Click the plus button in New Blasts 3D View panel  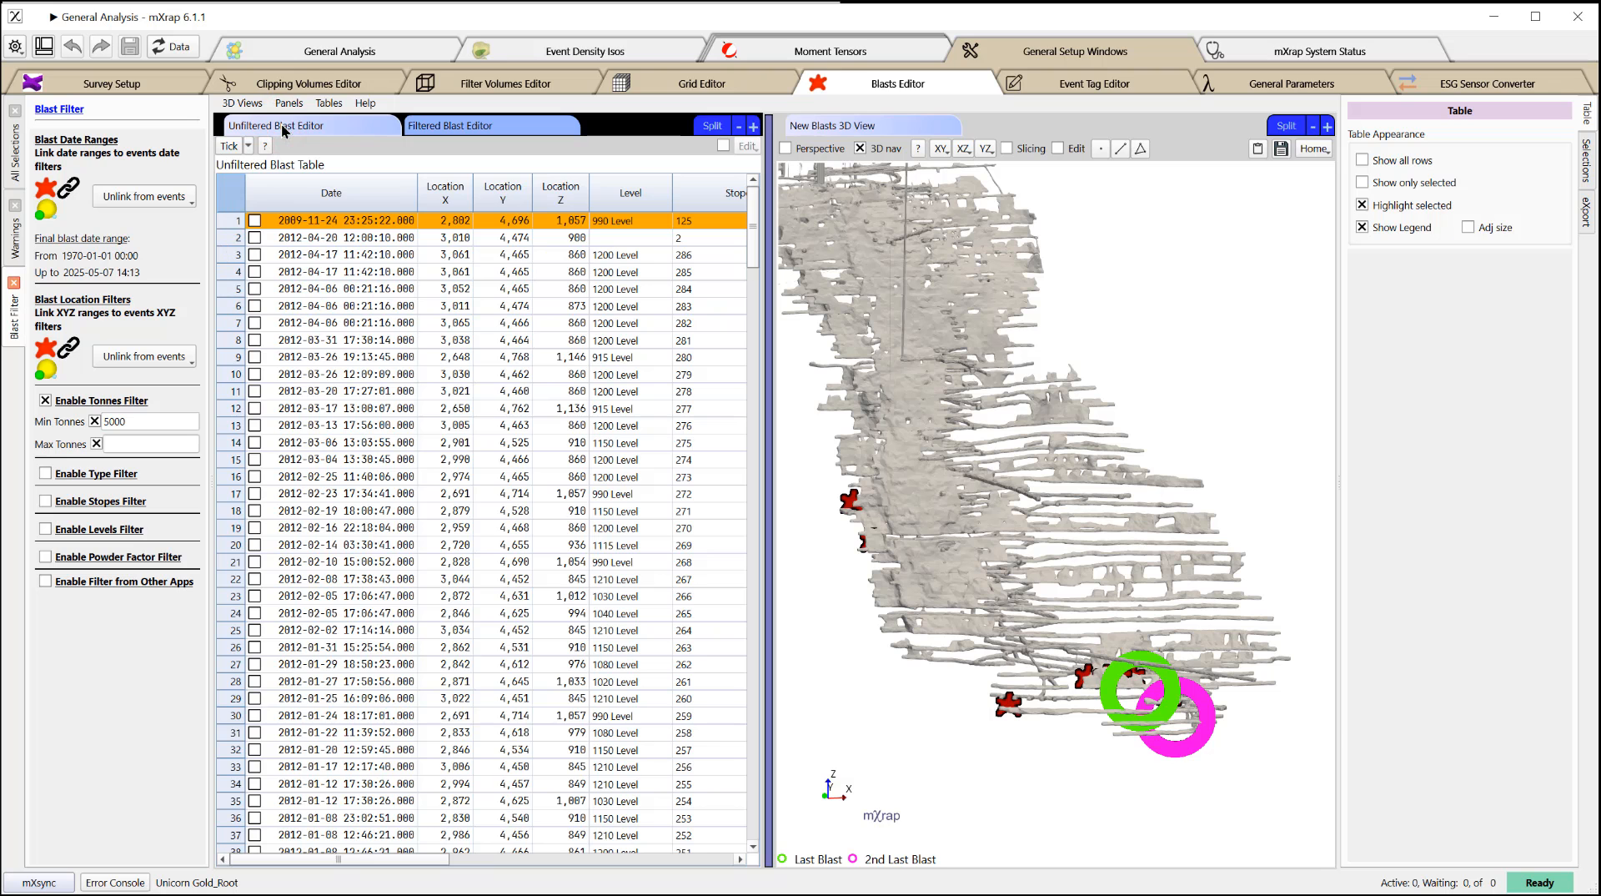[1327, 126]
